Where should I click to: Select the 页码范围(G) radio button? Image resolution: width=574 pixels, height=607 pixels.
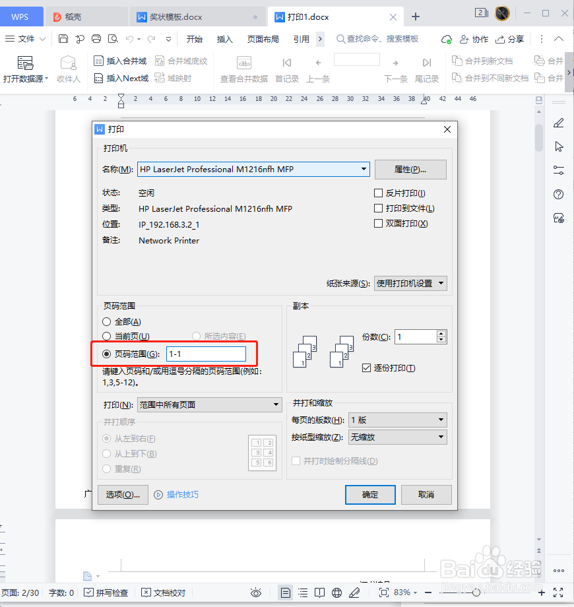[x=106, y=354]
